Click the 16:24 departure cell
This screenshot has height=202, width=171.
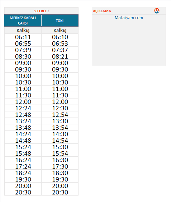(x=23, y=160)
